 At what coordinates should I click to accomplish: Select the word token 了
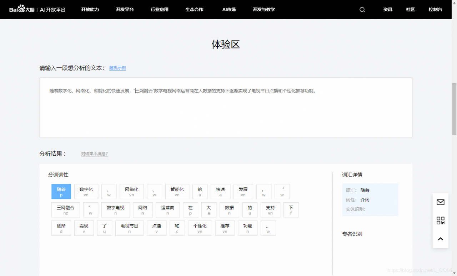(105, 228)
